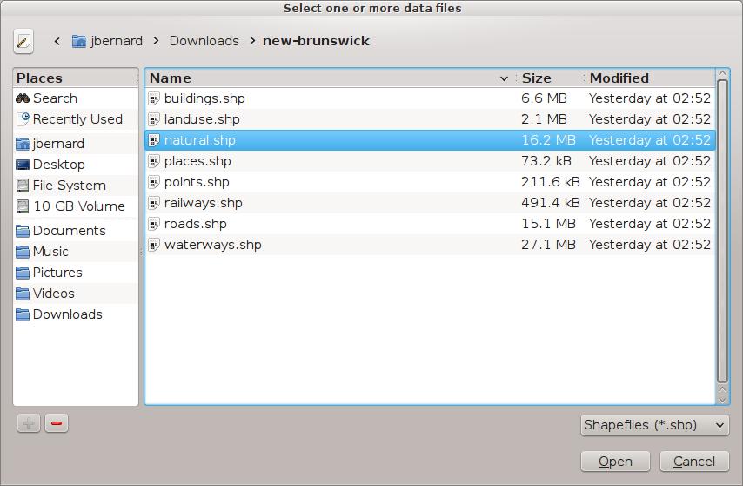Navigate to the Downloads breadcrumb
The width and height of the screenshot is (743, 486).
coord(204,41)
